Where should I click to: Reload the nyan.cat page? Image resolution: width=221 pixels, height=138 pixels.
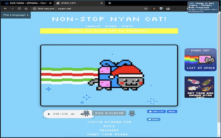point(19,9)
